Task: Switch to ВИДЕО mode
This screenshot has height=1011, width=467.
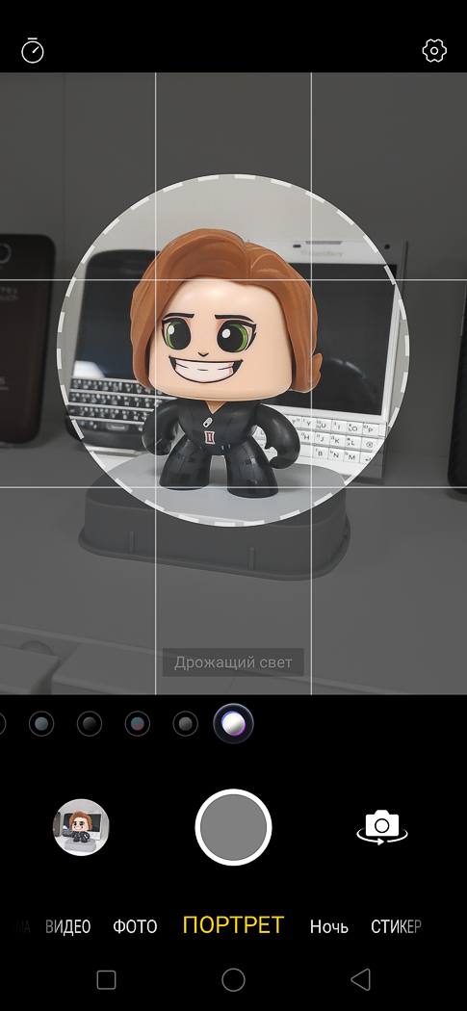Action: pos(67,926)
